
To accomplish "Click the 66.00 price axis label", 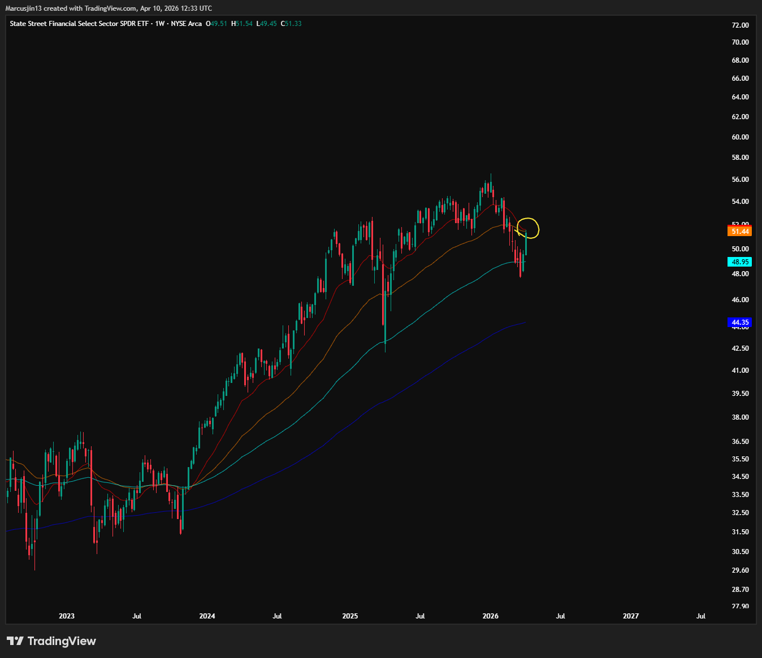I will point(740,79).
